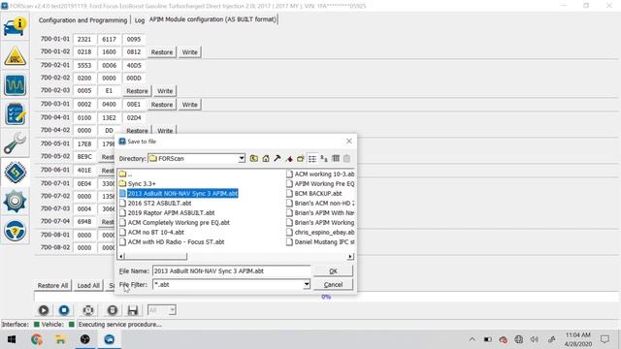Open the File Filter *.abt dropdown
621x349 pixels.
click(x=307, y=284)
